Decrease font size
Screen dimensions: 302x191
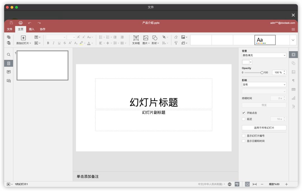click(x=84, y=37)
